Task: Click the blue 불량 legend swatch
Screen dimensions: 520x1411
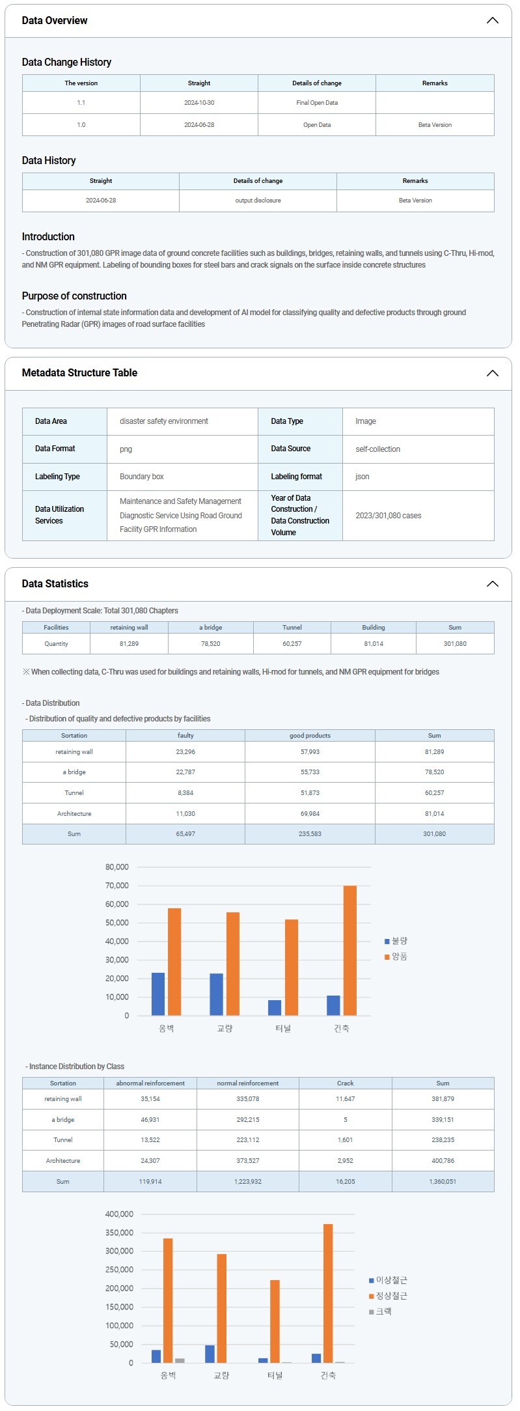Action: coord(387,942)
